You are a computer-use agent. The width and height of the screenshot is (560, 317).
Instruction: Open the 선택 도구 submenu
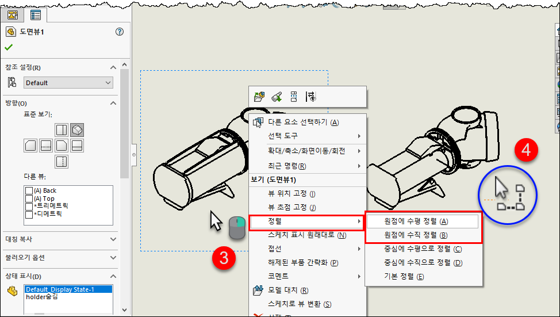tap(308, 136)
